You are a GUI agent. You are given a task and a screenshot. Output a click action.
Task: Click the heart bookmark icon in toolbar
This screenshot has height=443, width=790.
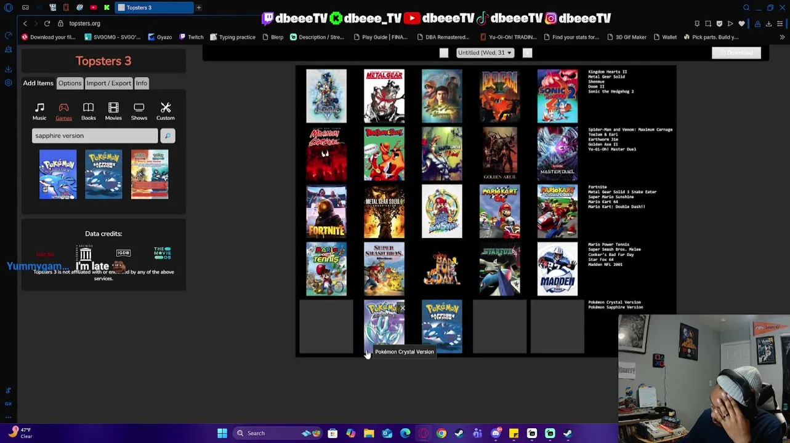click(741, 23)
